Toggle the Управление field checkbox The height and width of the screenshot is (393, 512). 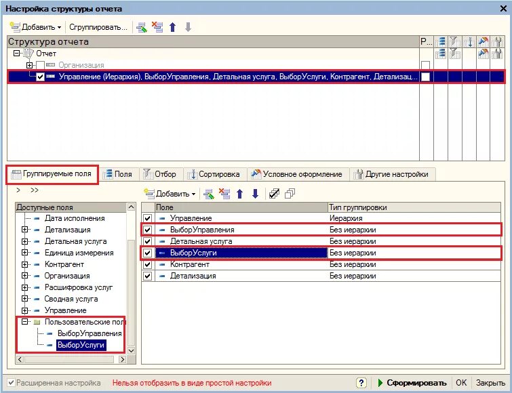(x=148, y=218)
